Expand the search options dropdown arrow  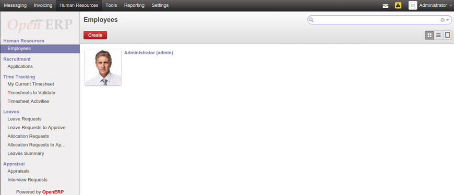pyautogui.click(x=448, y=20)
